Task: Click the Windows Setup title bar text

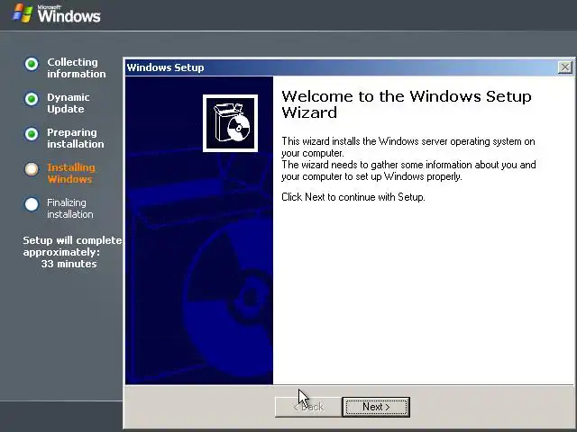Action: click(x=165, y=67)
